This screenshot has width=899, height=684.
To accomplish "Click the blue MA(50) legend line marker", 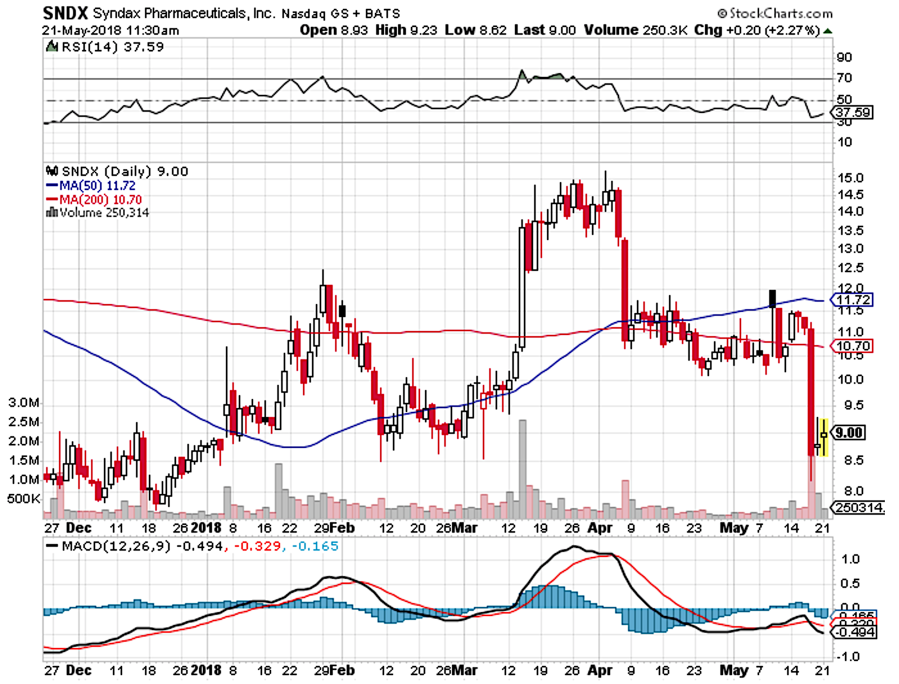I will [52, 185].
